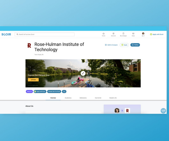169x141 pixels.
Task: Switch to the Student Life tab
Action: [x=113, y=98]
